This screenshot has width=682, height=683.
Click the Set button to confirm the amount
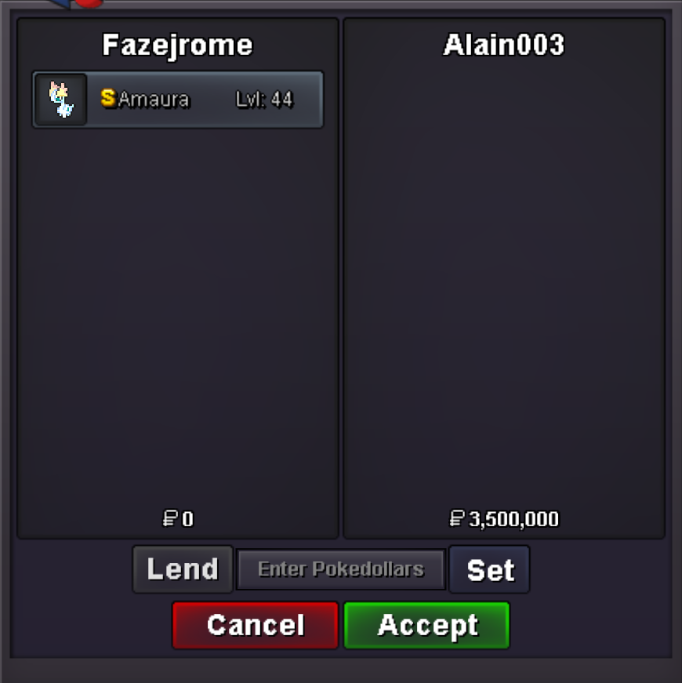[x=489, y=569]
